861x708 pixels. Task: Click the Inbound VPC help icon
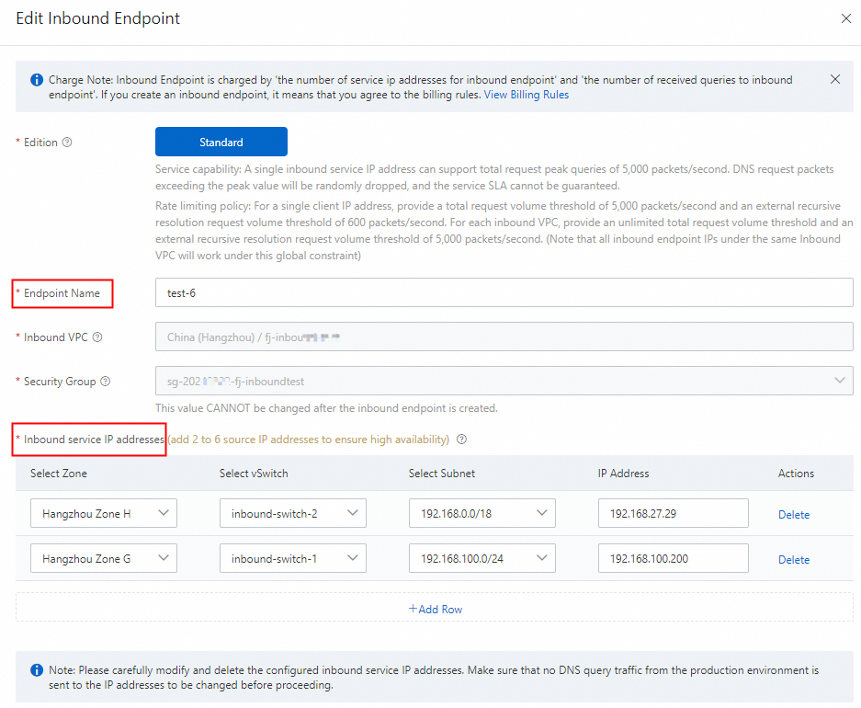[x=97, y=337]
